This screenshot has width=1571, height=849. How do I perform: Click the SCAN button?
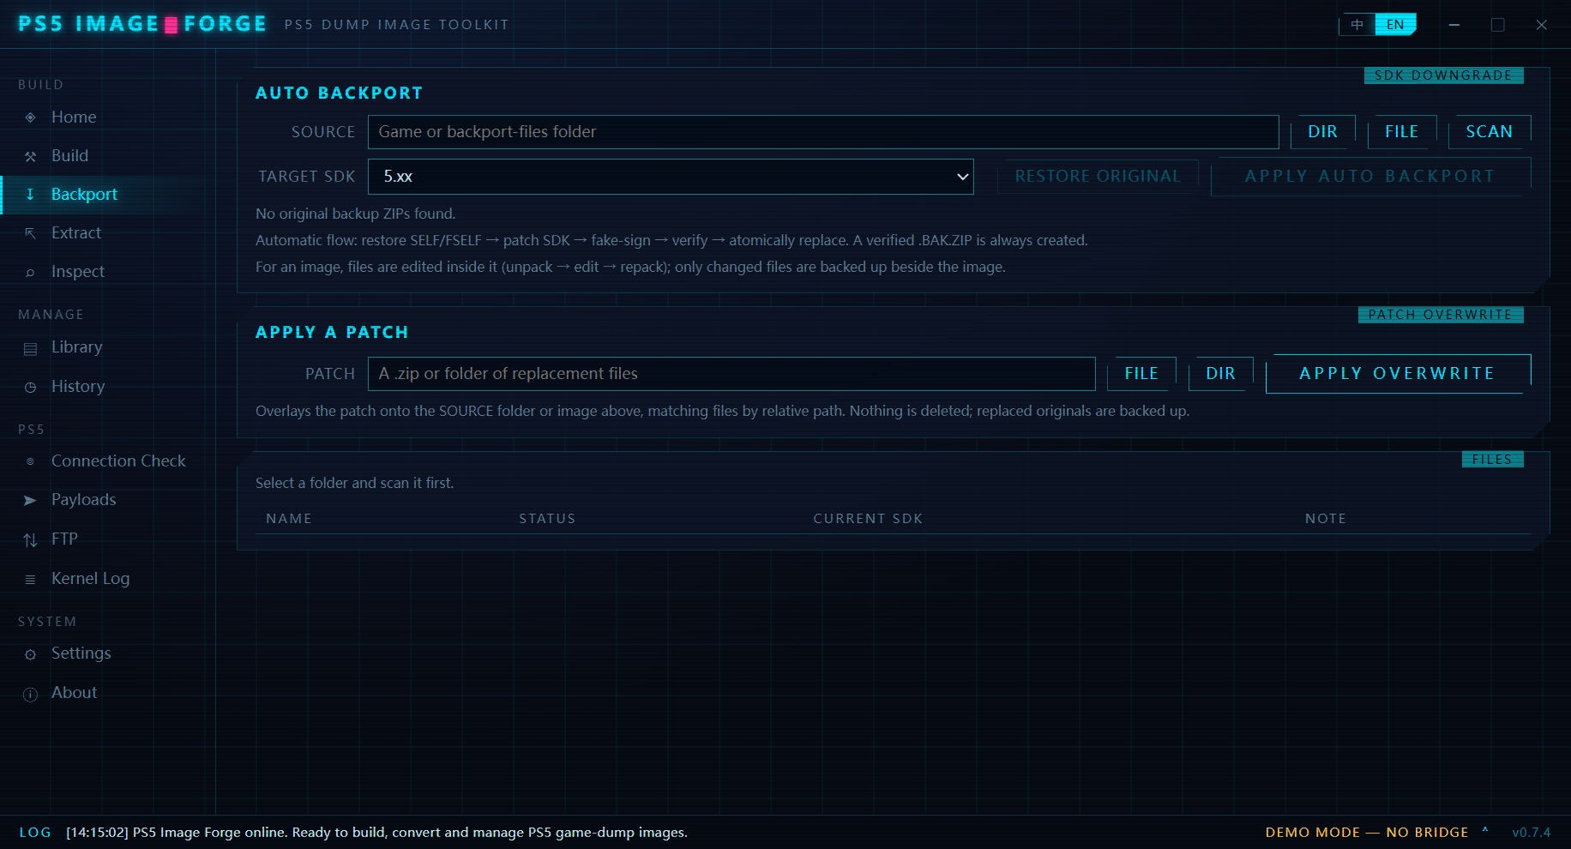[1489, 132]
